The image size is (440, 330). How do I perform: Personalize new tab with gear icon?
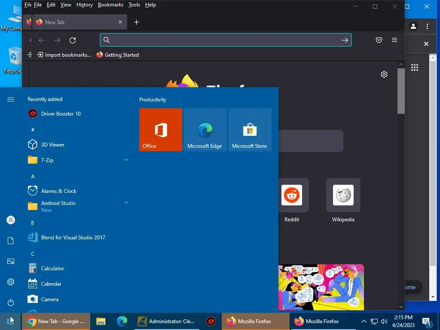[384, 74]
